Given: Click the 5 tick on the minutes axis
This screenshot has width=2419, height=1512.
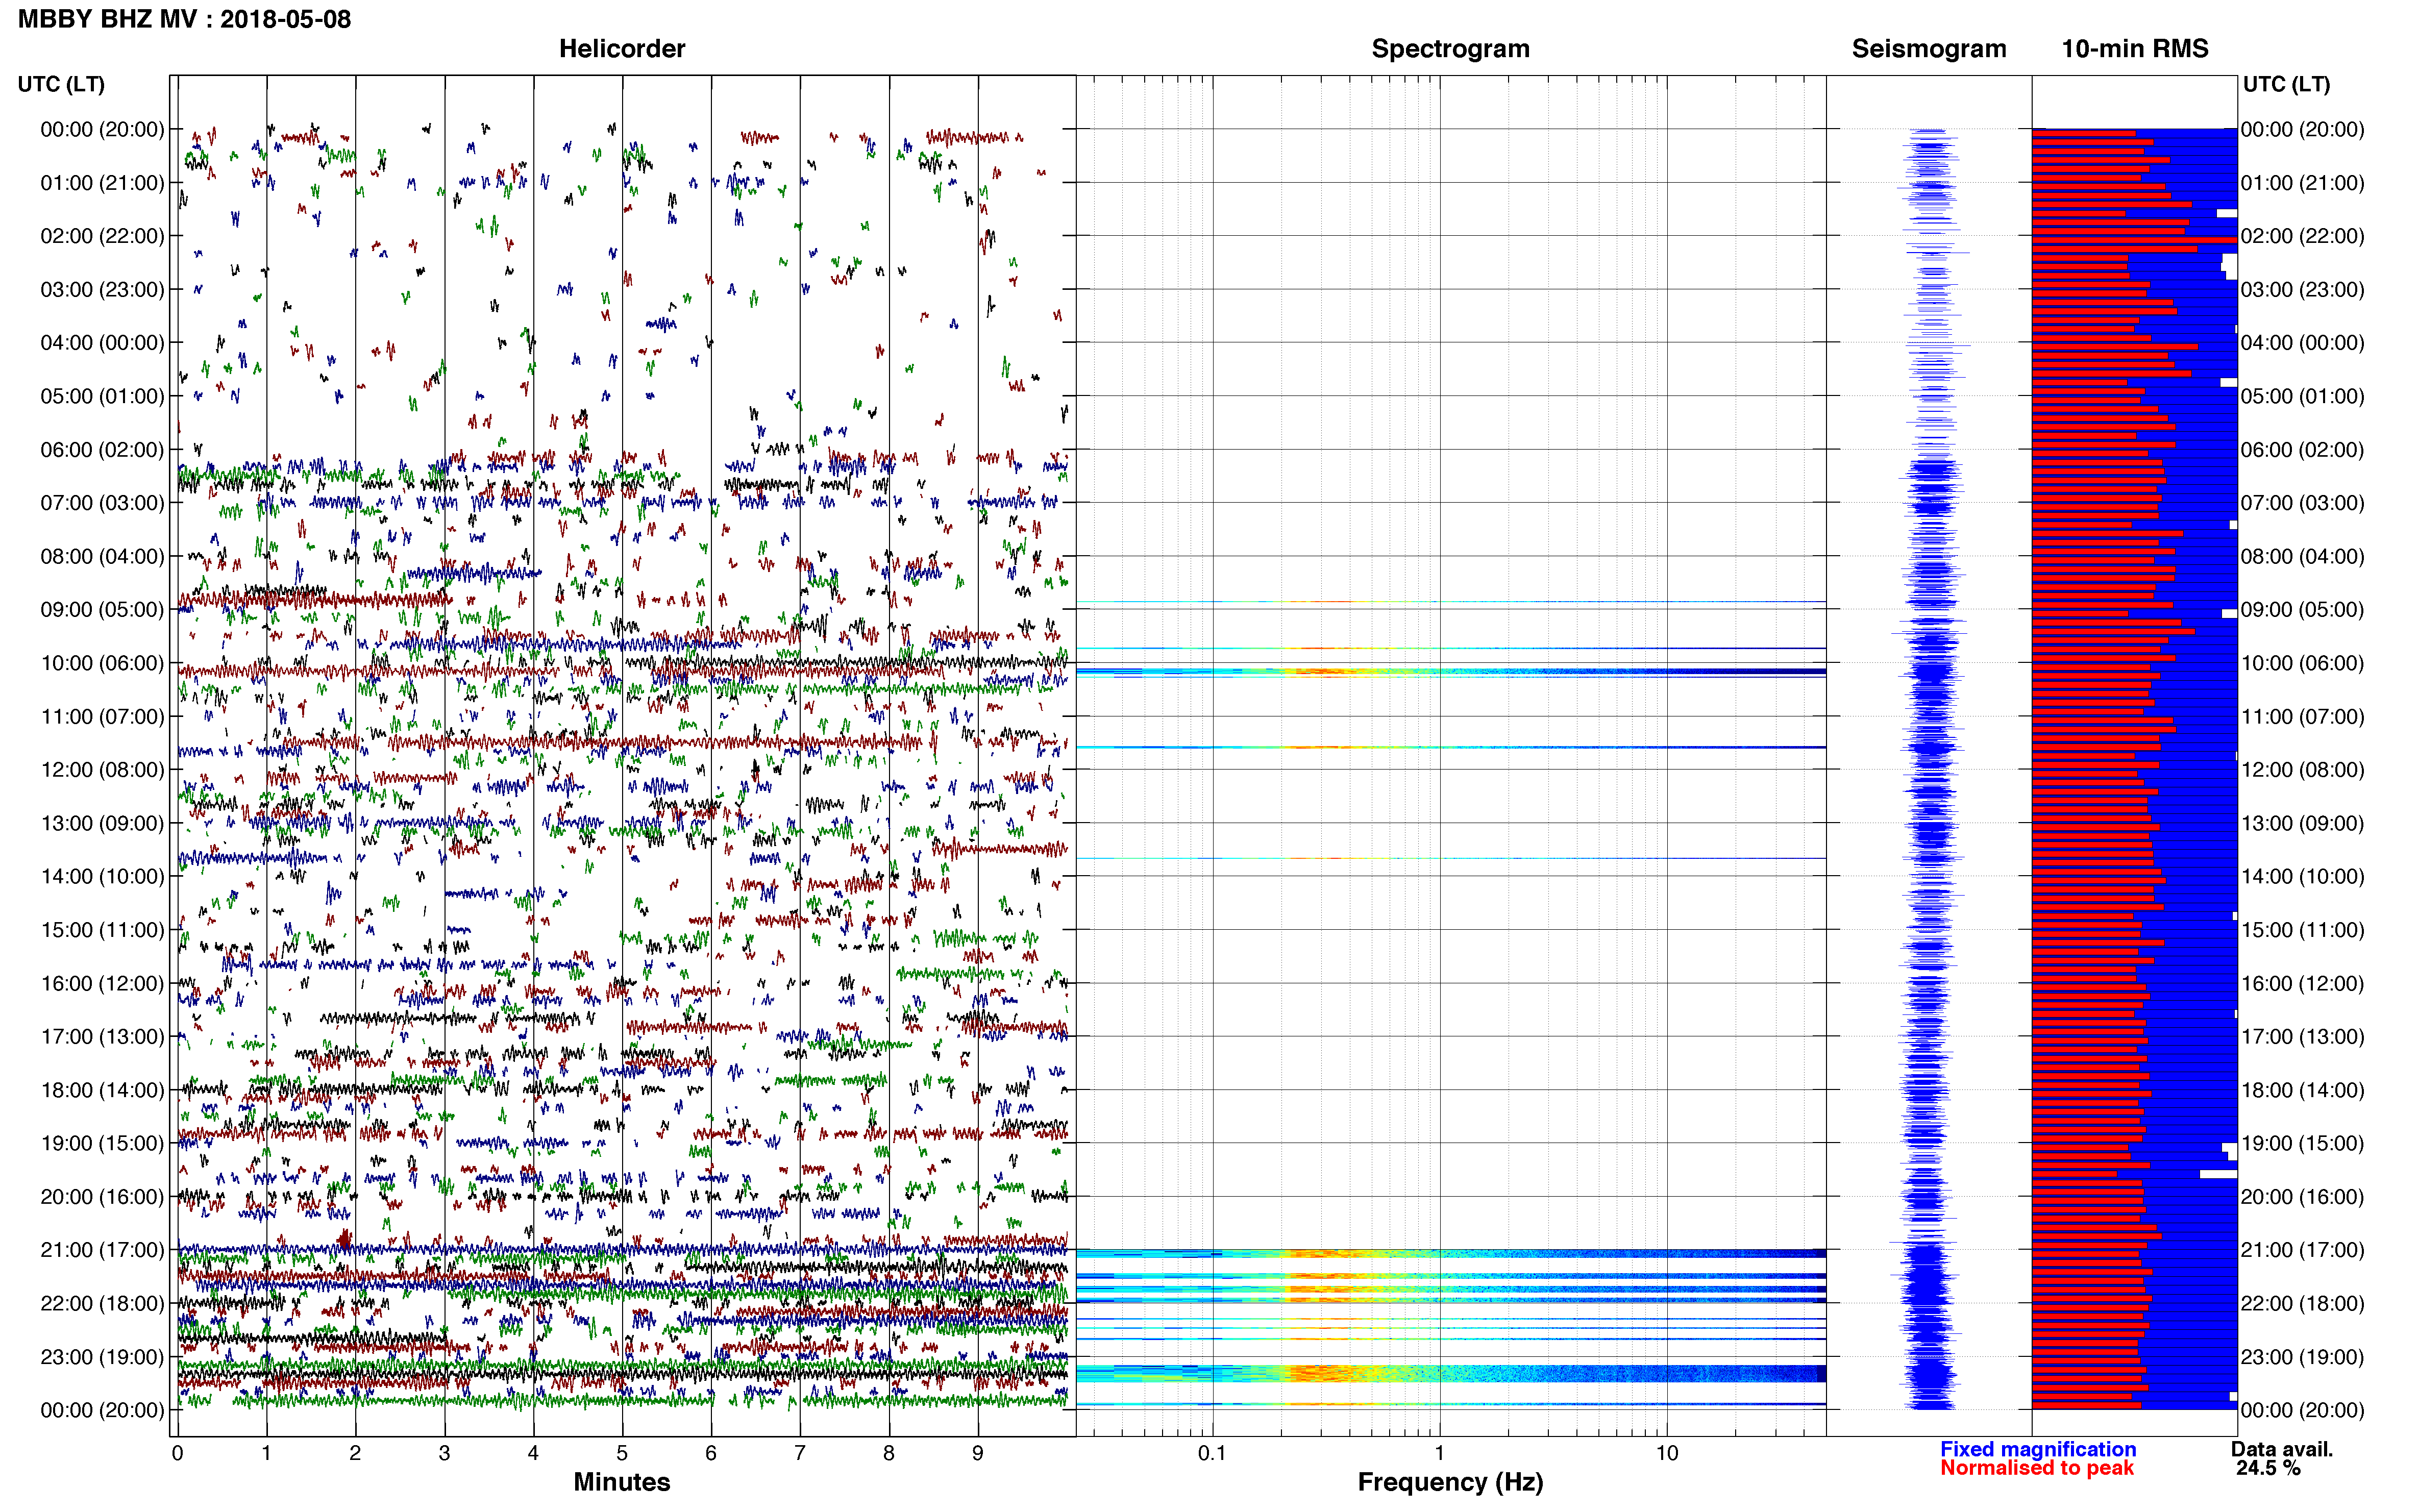Looking at the screenshot, I should (x=622, y=1454).
